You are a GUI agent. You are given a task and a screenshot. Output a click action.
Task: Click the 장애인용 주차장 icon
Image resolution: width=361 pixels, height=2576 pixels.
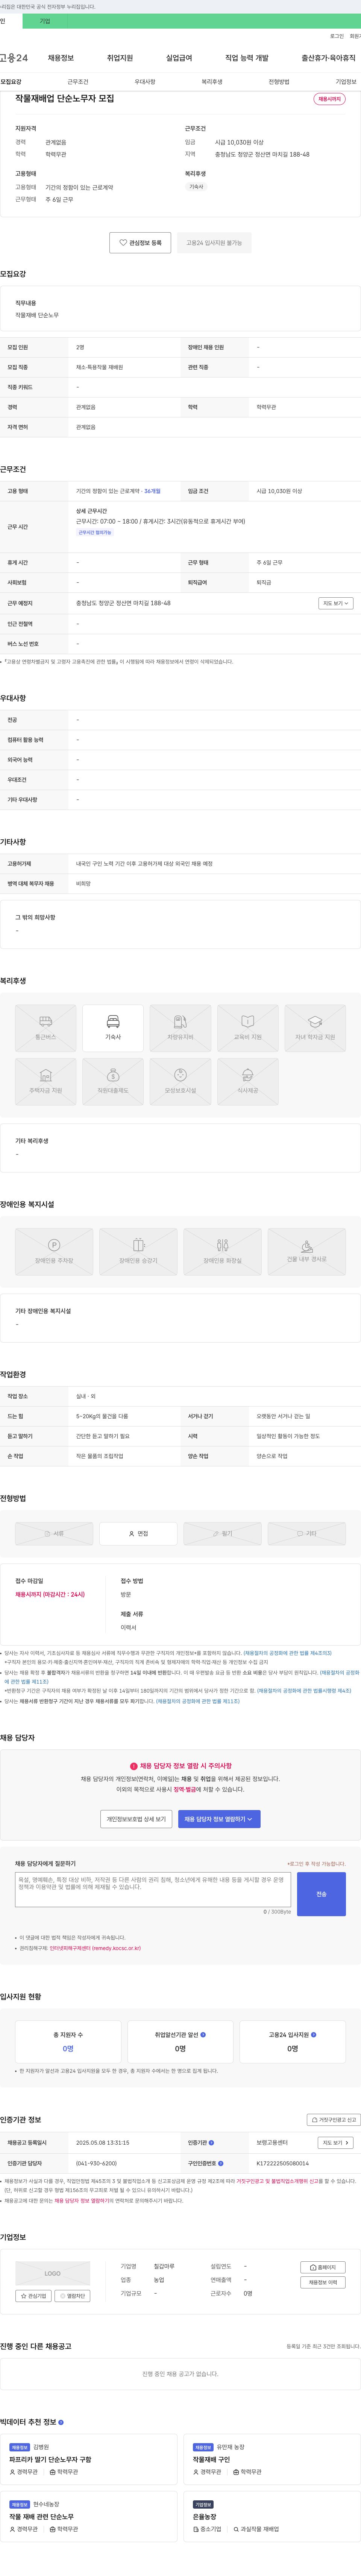point(54,1251)
